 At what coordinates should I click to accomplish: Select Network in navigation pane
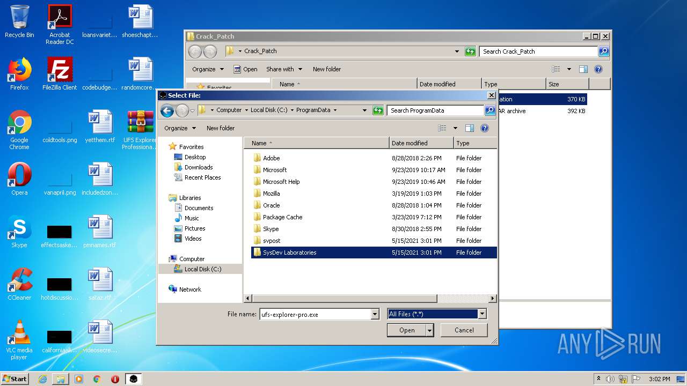click(x=185, y=289)
